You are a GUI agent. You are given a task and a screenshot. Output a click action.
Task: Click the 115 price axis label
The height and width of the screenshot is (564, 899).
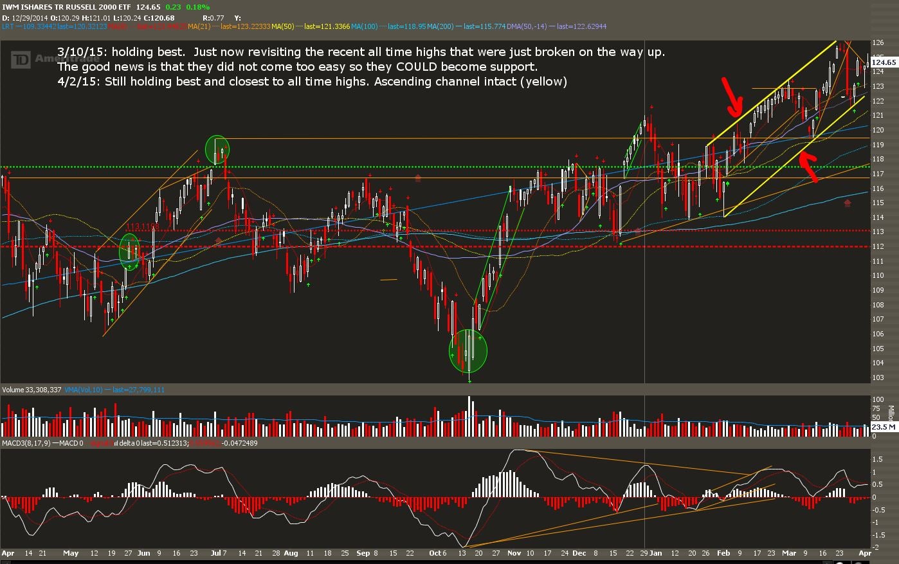878,203
